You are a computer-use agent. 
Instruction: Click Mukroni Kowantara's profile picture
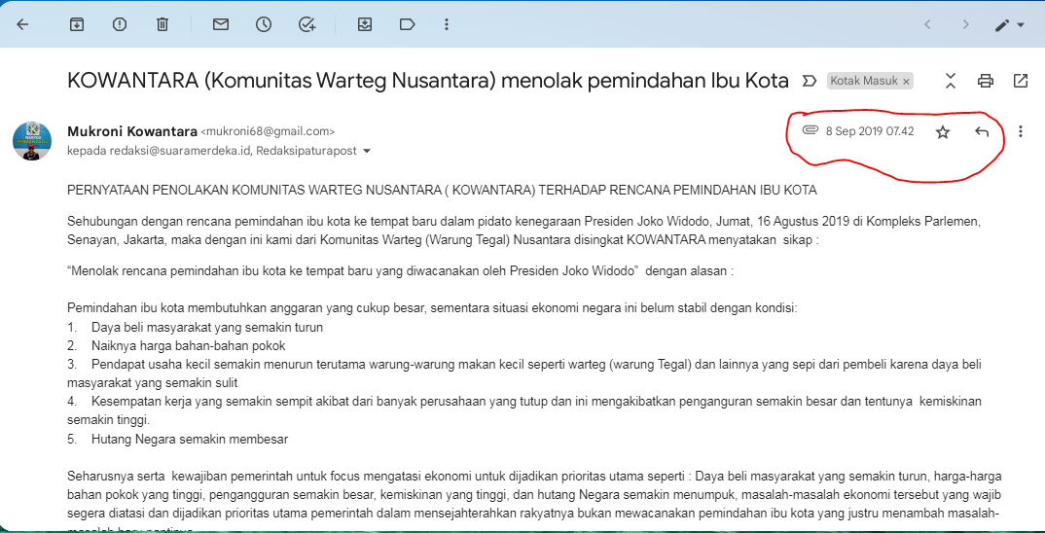(32, 141)
